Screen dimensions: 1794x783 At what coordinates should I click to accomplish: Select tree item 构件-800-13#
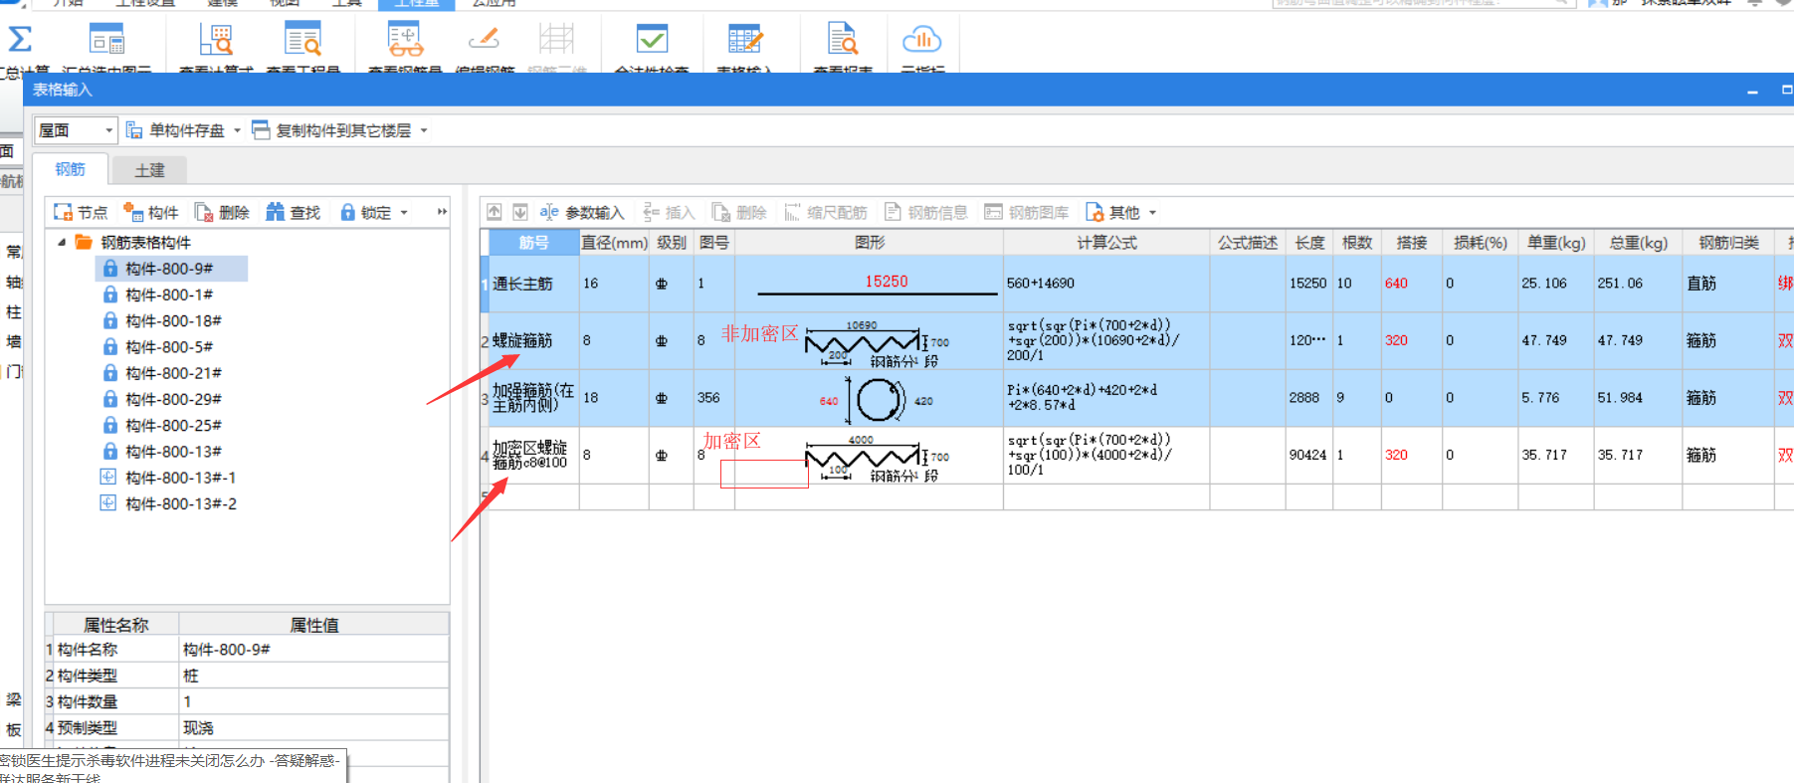click(173, 451)
